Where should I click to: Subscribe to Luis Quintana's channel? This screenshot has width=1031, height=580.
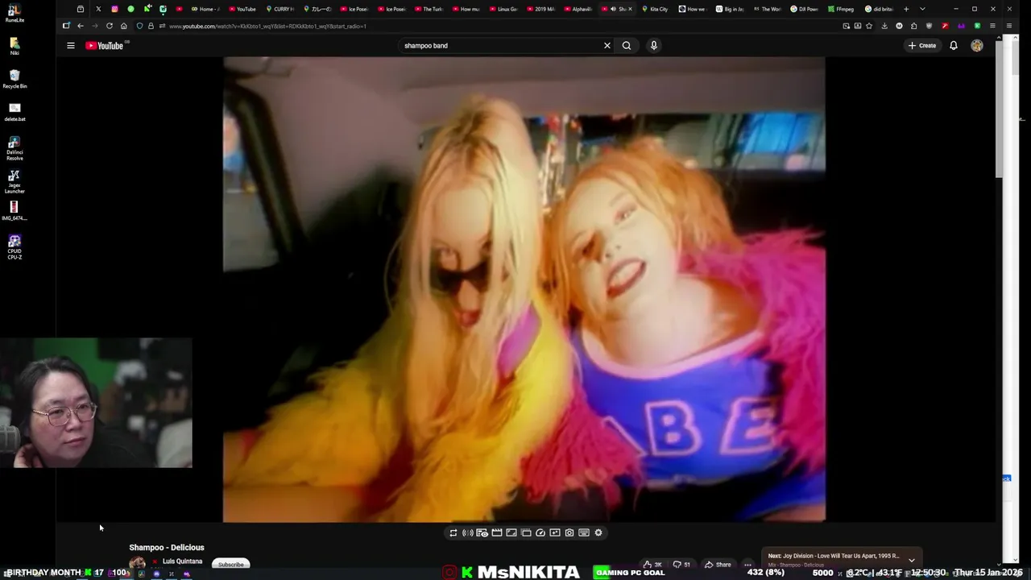tap(230, 564)
